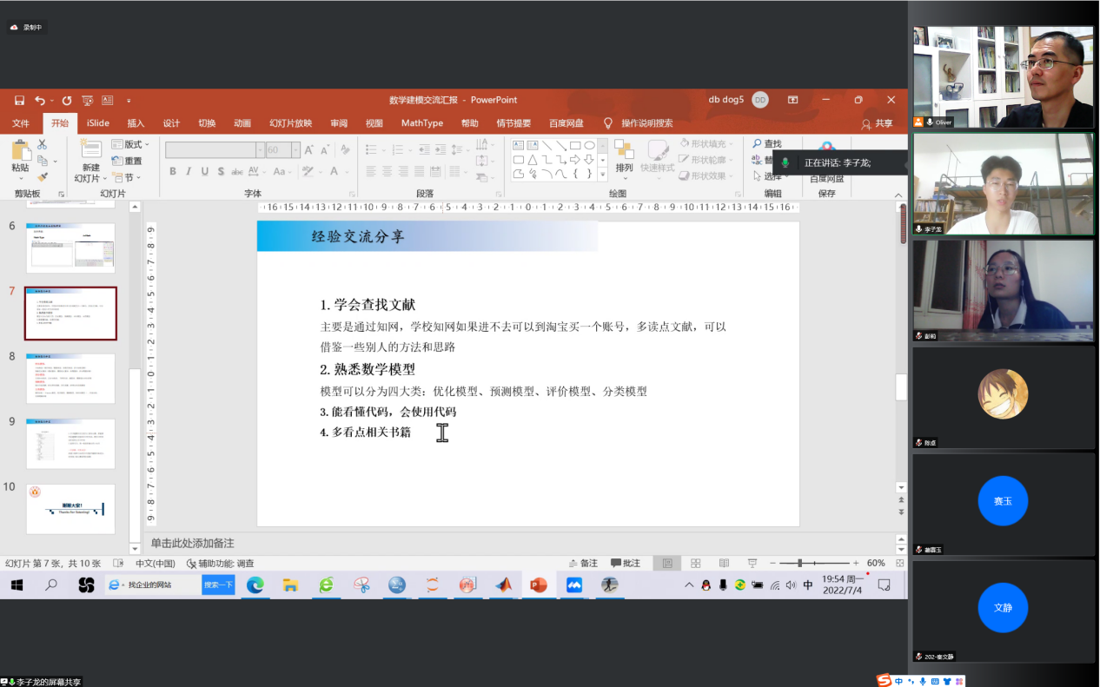Click the Windows Start button
The image size is (1100, 687).
pyautogui.click(x=17, y=585)
